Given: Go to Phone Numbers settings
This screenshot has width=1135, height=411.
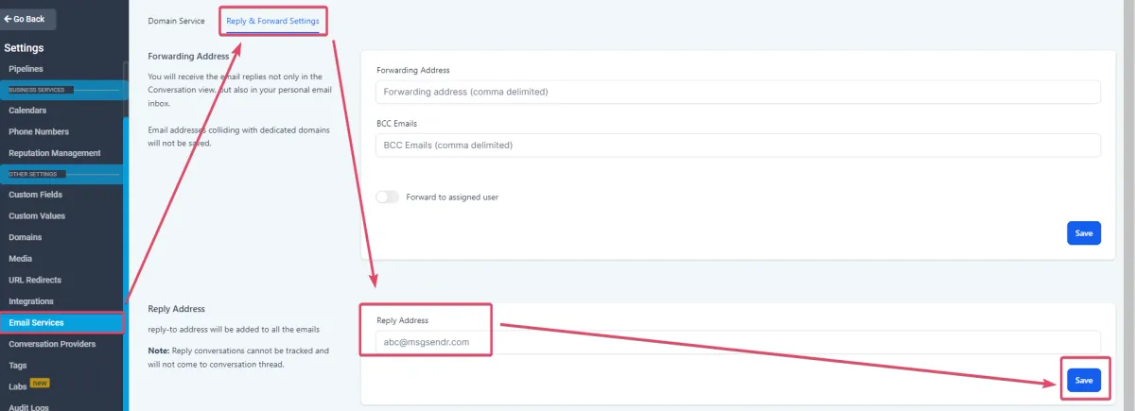Looking at the screenshot, I should pyautogui.click(x=38, y=131).
